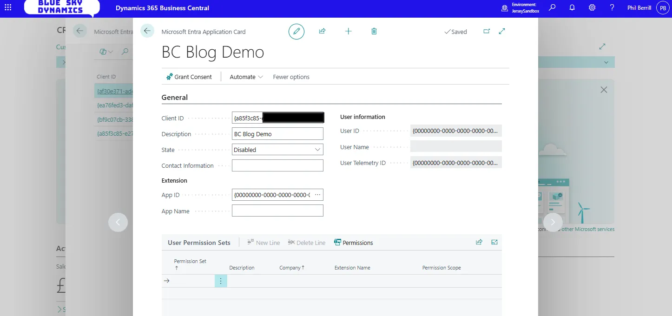Click the environment globe icon

point(505,8)
